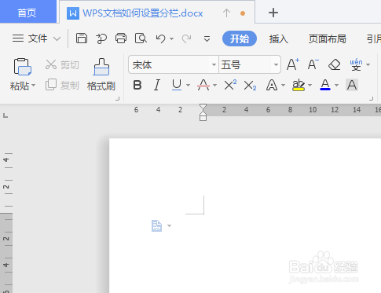Viewport: 381px width, 293px height.
Task: Click the 剪切 cut button
Action: click(x=62, y=64)
